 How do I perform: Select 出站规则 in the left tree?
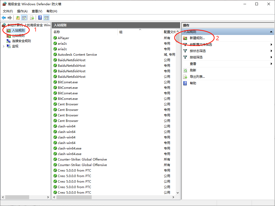coord(18,36)
